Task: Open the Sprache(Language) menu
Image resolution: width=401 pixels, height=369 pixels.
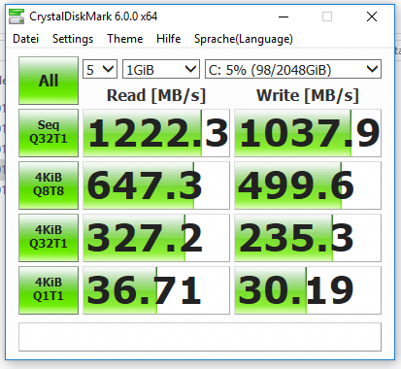Action: tap(244, 39)
